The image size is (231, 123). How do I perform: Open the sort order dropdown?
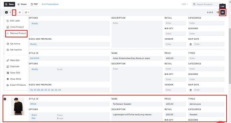click(x=27, y=12)
